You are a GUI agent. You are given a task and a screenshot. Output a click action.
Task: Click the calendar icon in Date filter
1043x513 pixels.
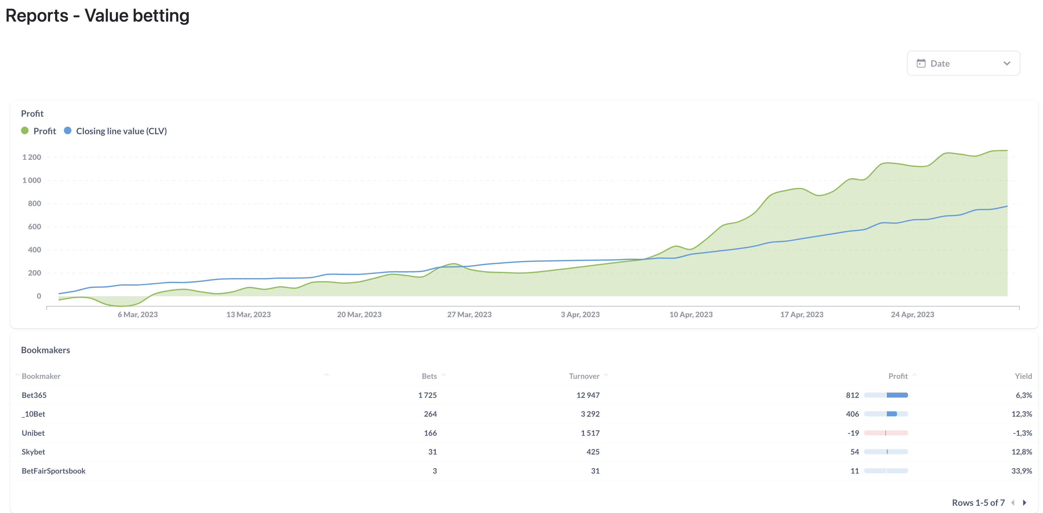921,63
